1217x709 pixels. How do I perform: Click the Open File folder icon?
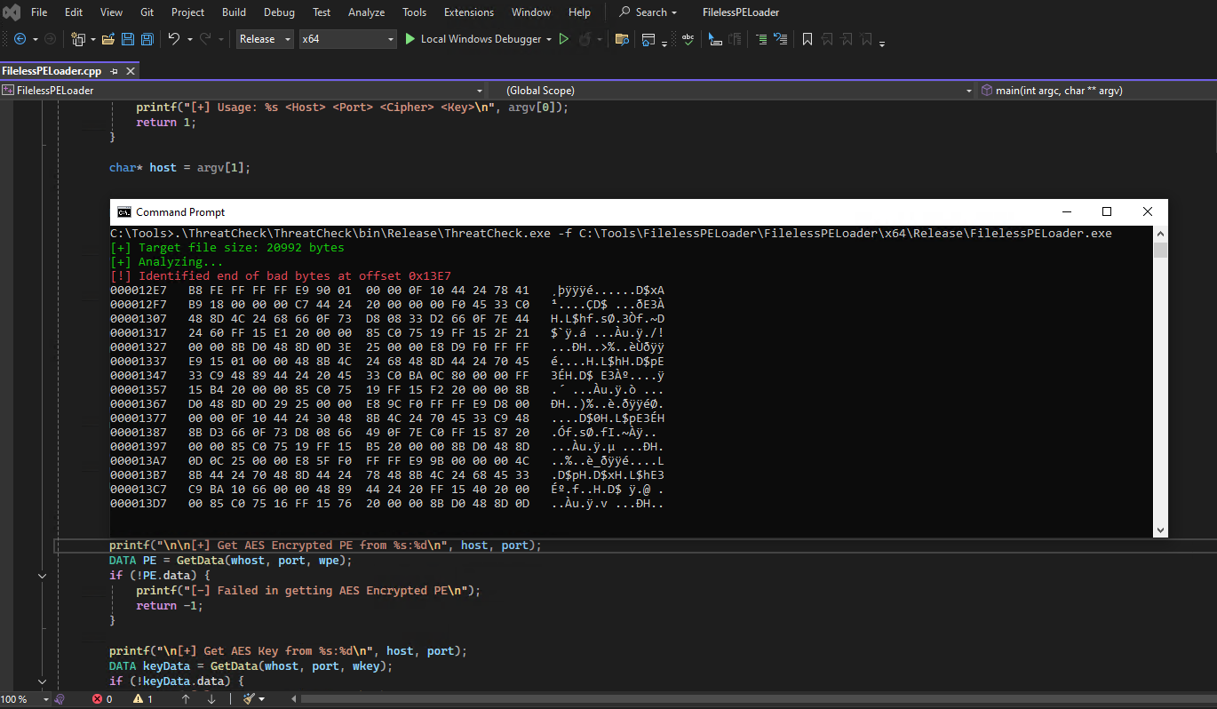108,39
